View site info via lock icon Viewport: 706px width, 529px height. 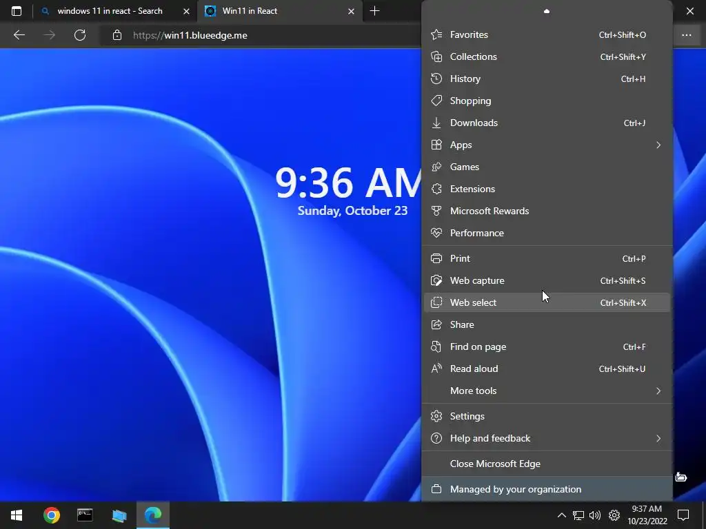point(117,35)
